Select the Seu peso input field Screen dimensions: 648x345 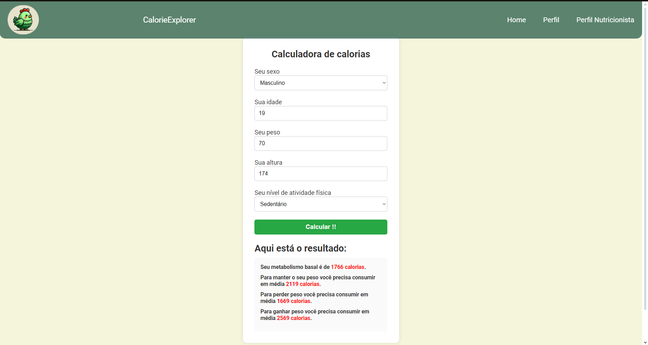click(x=321, y=143)
